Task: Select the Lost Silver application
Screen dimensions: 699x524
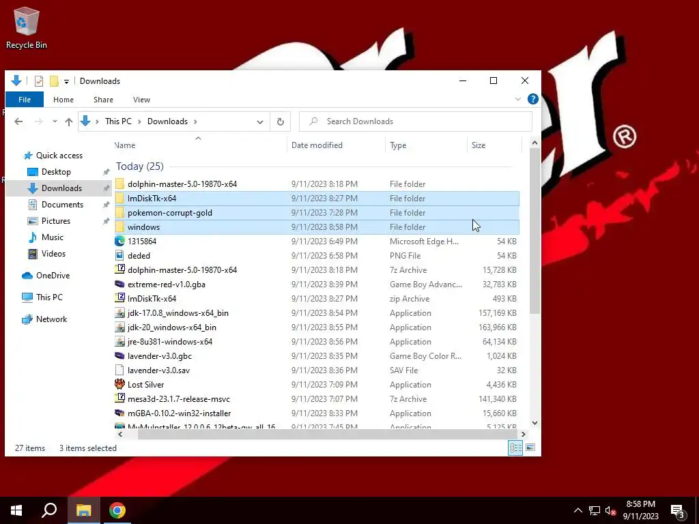Action: point(317,385)
